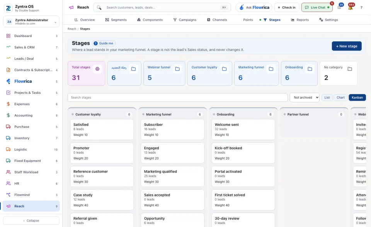This screenshot has height=227, width=371.
Task: Open notifications bell icon
Action: [x=351, y=8]
